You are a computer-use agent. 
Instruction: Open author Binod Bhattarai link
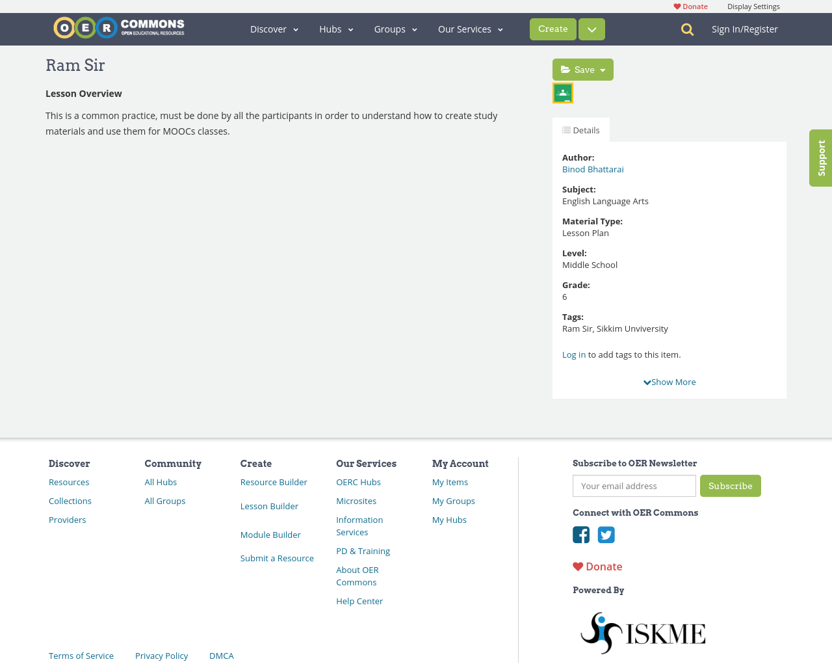[593, 169]
